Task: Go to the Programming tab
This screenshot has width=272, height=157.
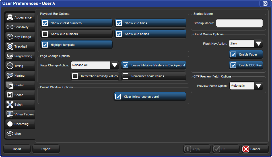Action: (20, 56)
